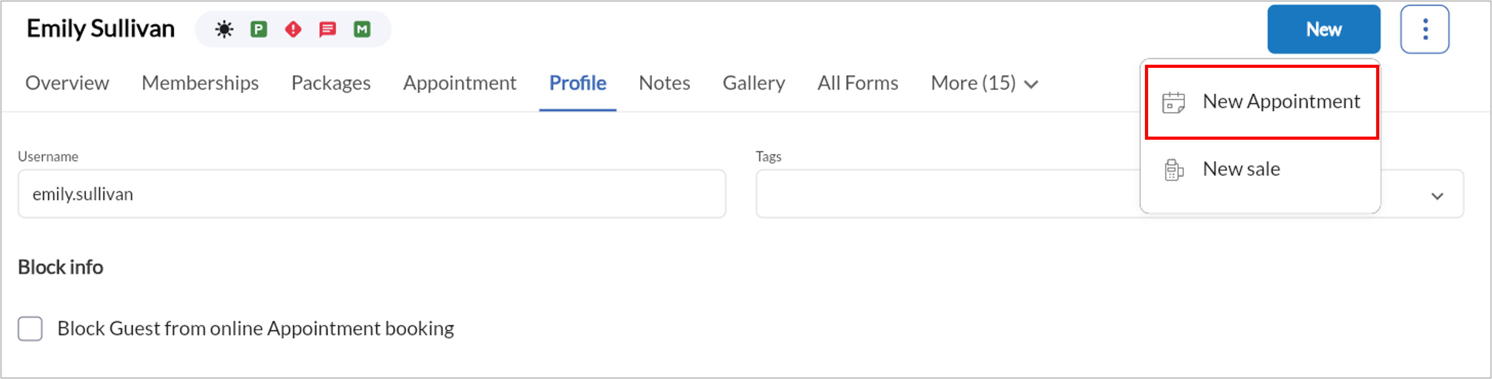
Task: Click the Username input field
Action: [x=372, y=194]
